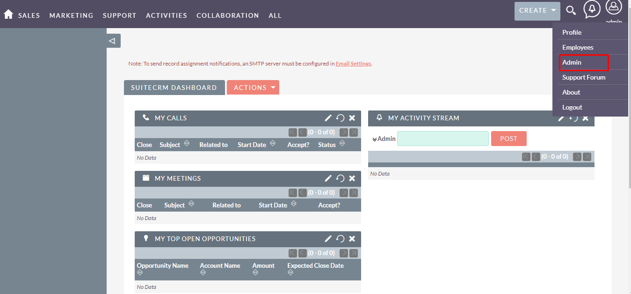Go to first page in My Calls
The width and height of the screenshot is (631, 294).
point(293,132)
